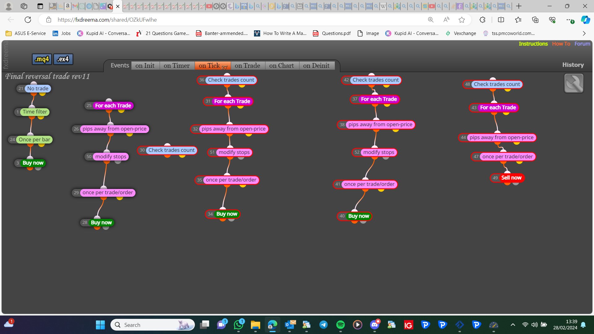Select block 36 Check trades count
This screenshot has width=594, height=334.
227,80
